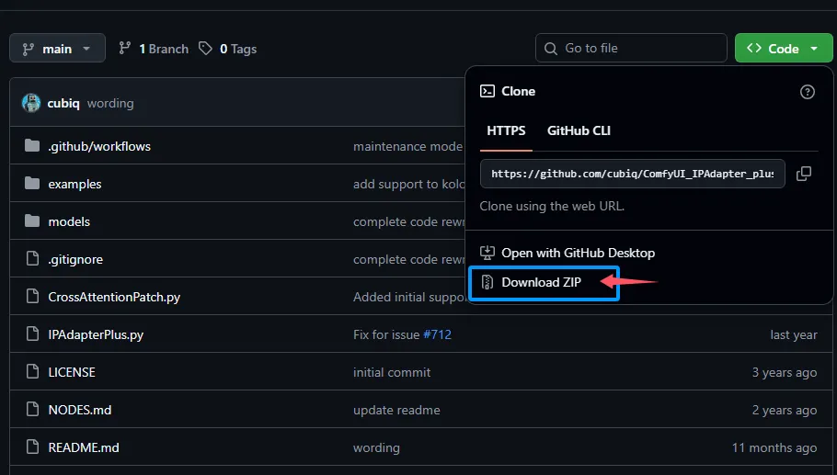Click the CrossAttentionPatch.py file icon
837x475 pixels.
32,297
